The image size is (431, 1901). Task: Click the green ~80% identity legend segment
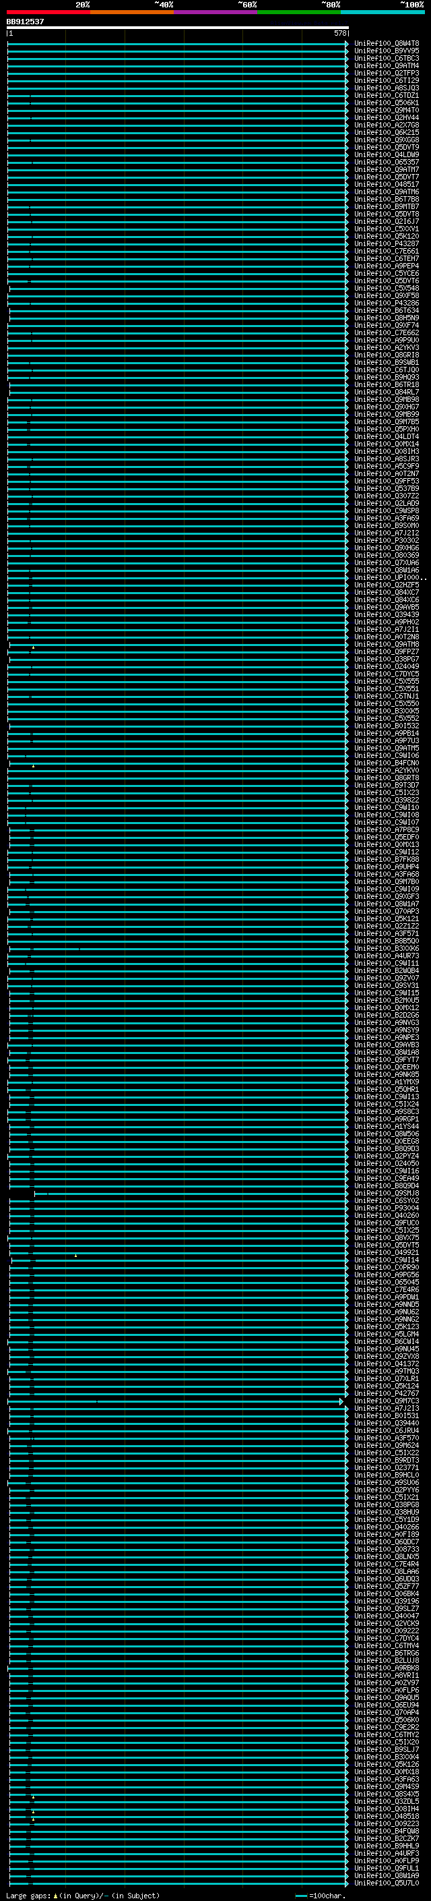tap(299, 12)
